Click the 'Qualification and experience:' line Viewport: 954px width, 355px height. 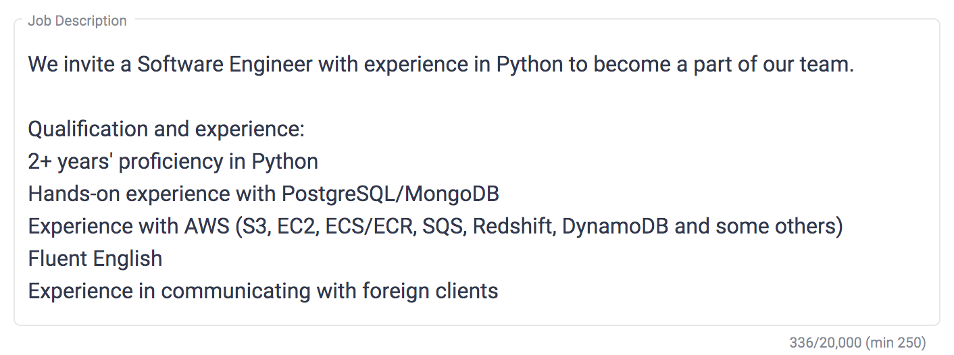pyautogui.click(x=166, y=130)
